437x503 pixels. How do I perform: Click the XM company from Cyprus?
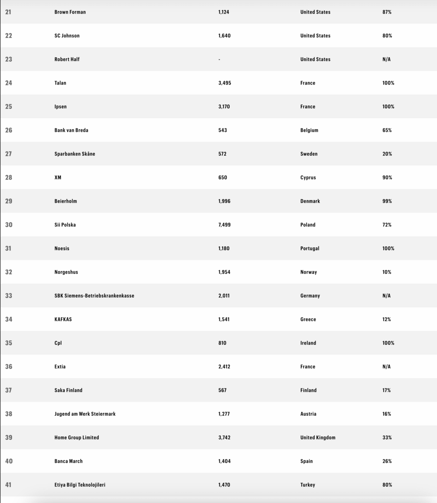click(58, 177)
